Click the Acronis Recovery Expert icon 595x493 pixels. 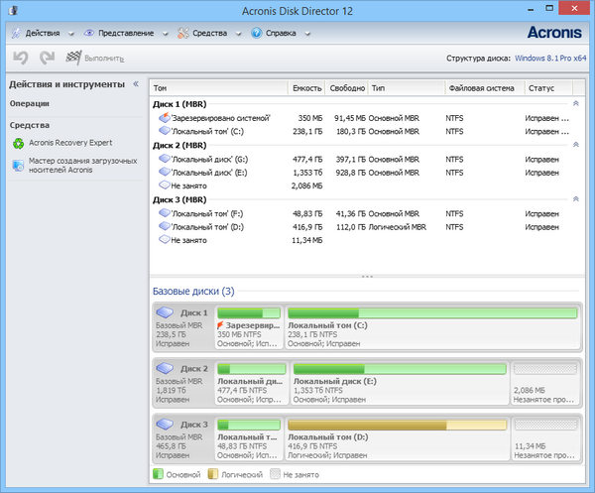(19, 143)
